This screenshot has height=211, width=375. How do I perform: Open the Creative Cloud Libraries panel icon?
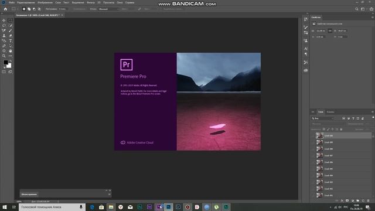306,70
